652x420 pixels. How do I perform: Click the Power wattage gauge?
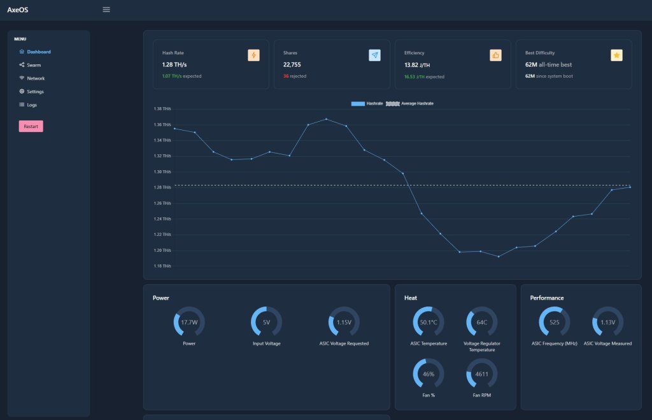189,322
